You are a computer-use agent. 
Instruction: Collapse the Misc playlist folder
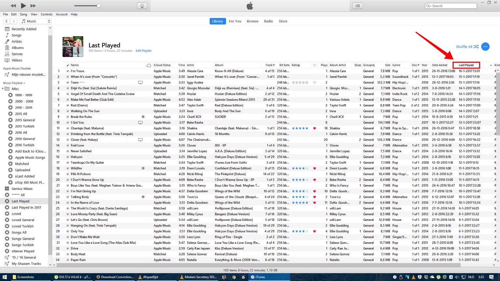[x=3, y=89]
